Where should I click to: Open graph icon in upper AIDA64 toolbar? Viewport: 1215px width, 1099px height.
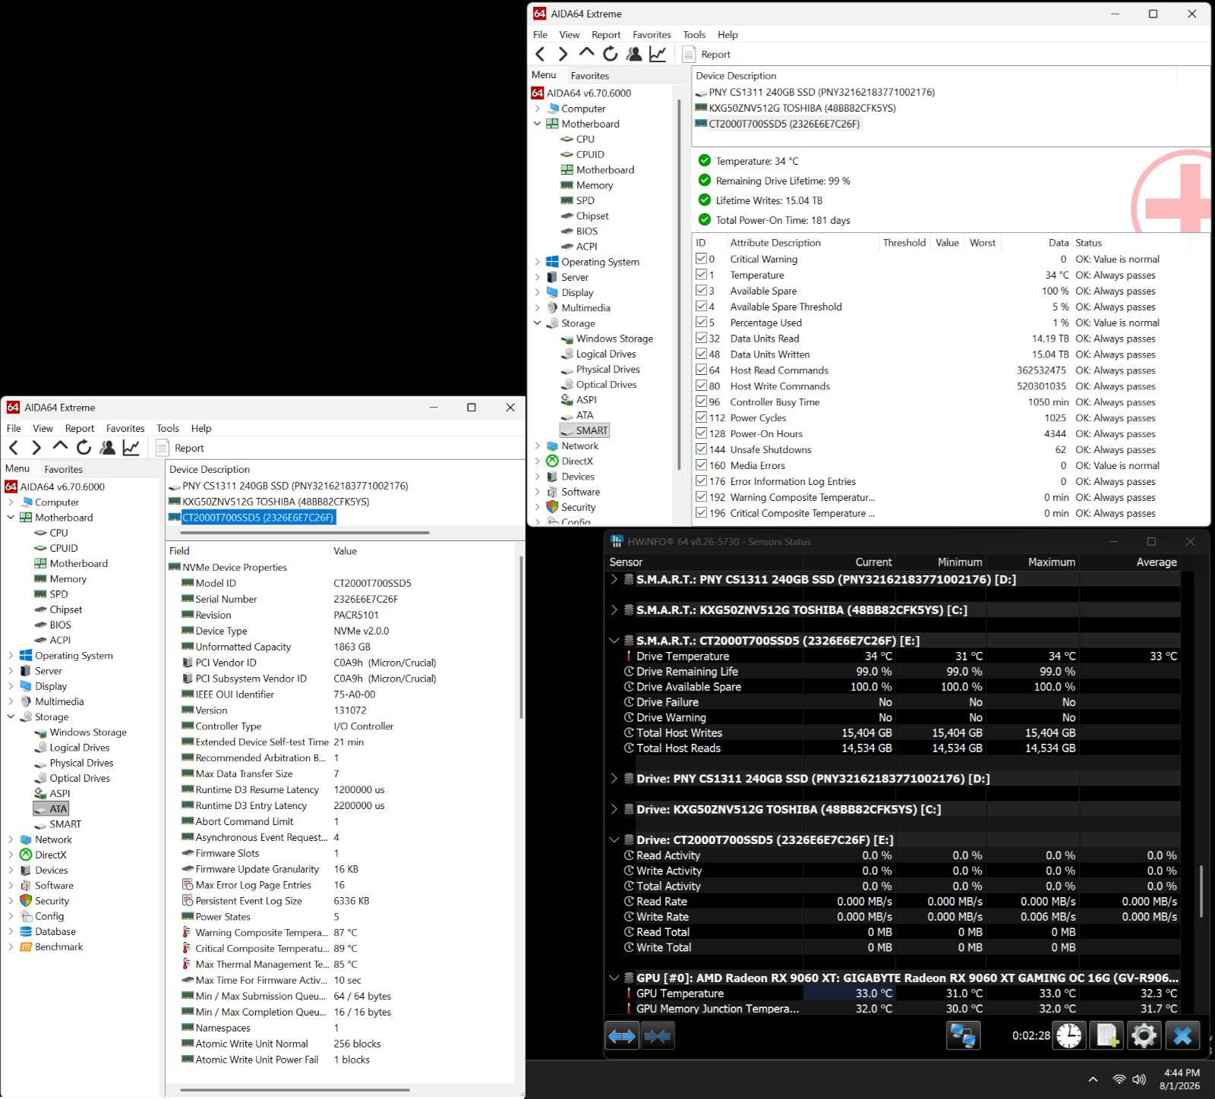tap(658, 54)
